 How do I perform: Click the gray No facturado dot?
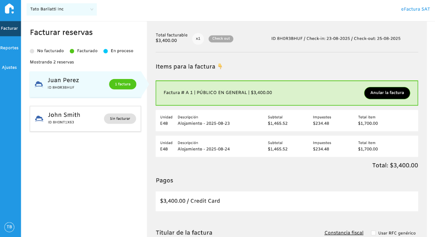click(32, 51)
